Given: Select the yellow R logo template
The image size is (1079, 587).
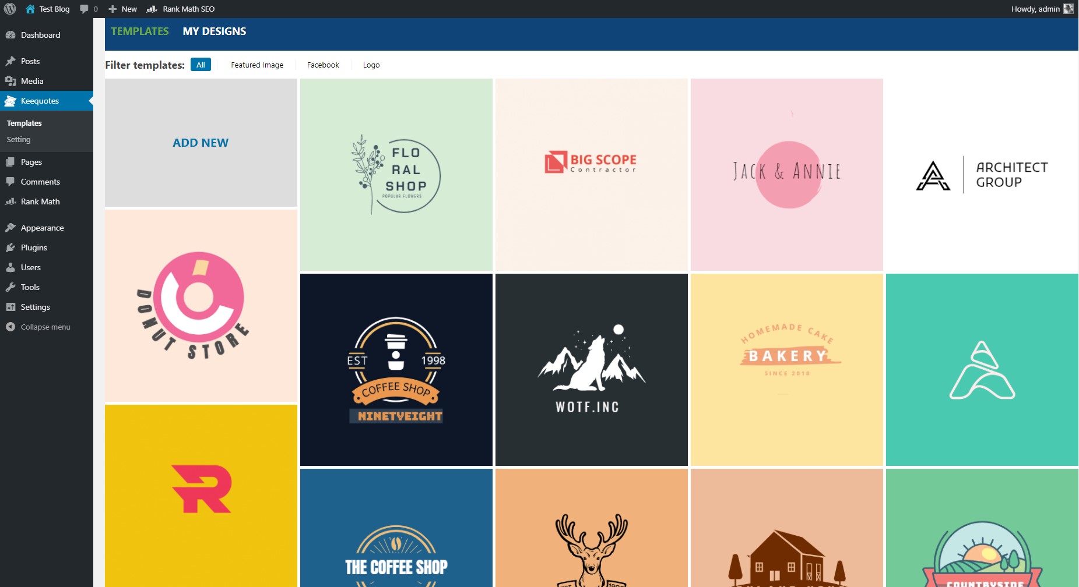Looking at the screenshot, I should 201,496.
